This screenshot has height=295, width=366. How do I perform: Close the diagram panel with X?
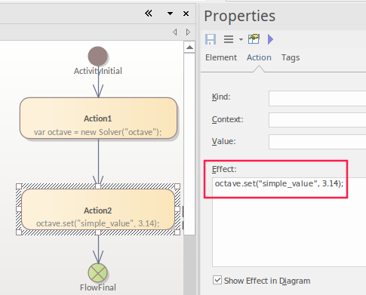pos(186,14)
